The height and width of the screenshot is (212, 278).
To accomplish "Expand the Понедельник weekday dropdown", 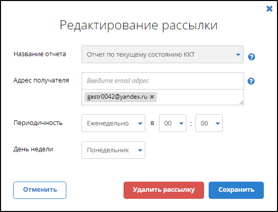I will point(113,150).
